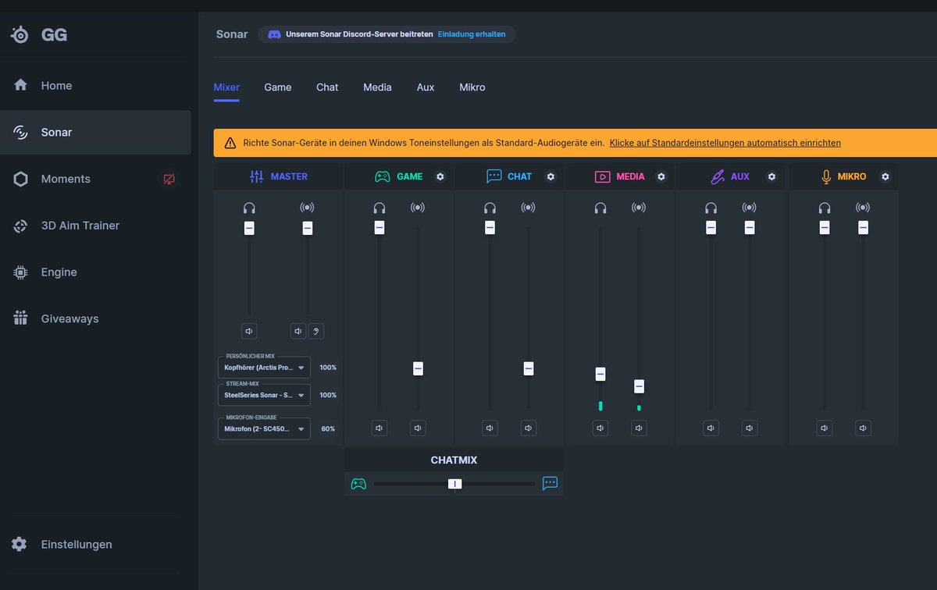The image size is (937, 590).
Task: Open CHAT channel gear settings
Action: pos(550,176)
